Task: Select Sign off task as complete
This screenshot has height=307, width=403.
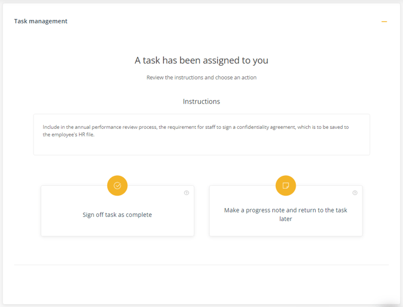Action: coord(117,214)
